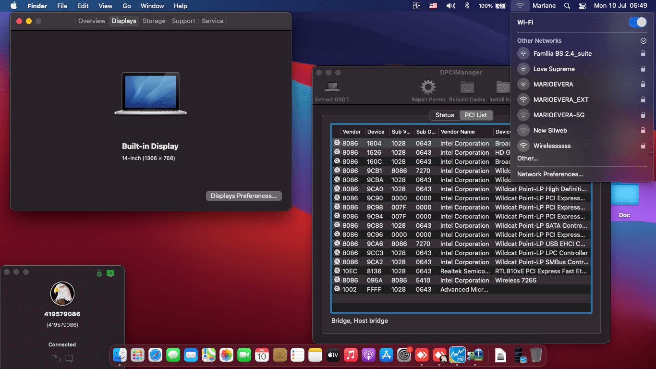
Task: Open App Store from the Dock
Action: [x=386, y=355]
